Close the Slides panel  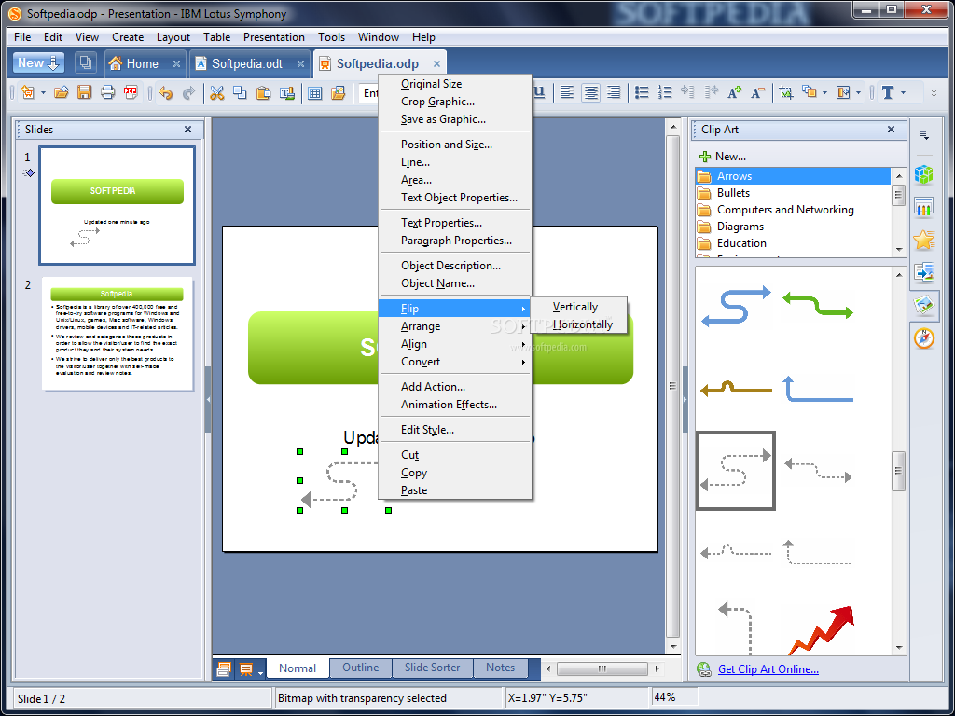tap(187, 129)
